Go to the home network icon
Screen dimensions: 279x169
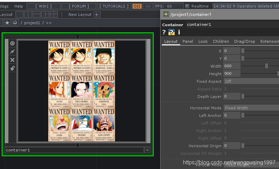coord(15,23)
